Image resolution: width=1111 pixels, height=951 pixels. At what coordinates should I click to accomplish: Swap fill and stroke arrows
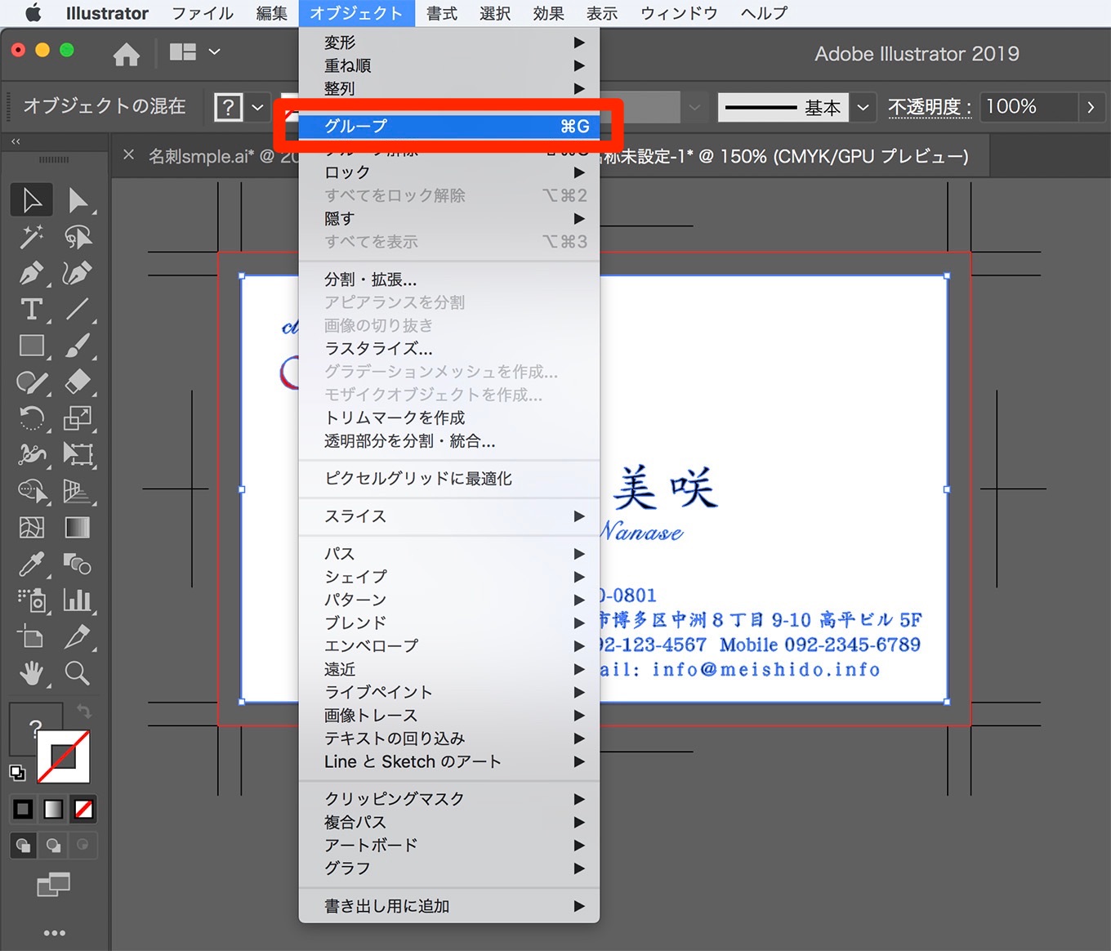click(83, 711)
